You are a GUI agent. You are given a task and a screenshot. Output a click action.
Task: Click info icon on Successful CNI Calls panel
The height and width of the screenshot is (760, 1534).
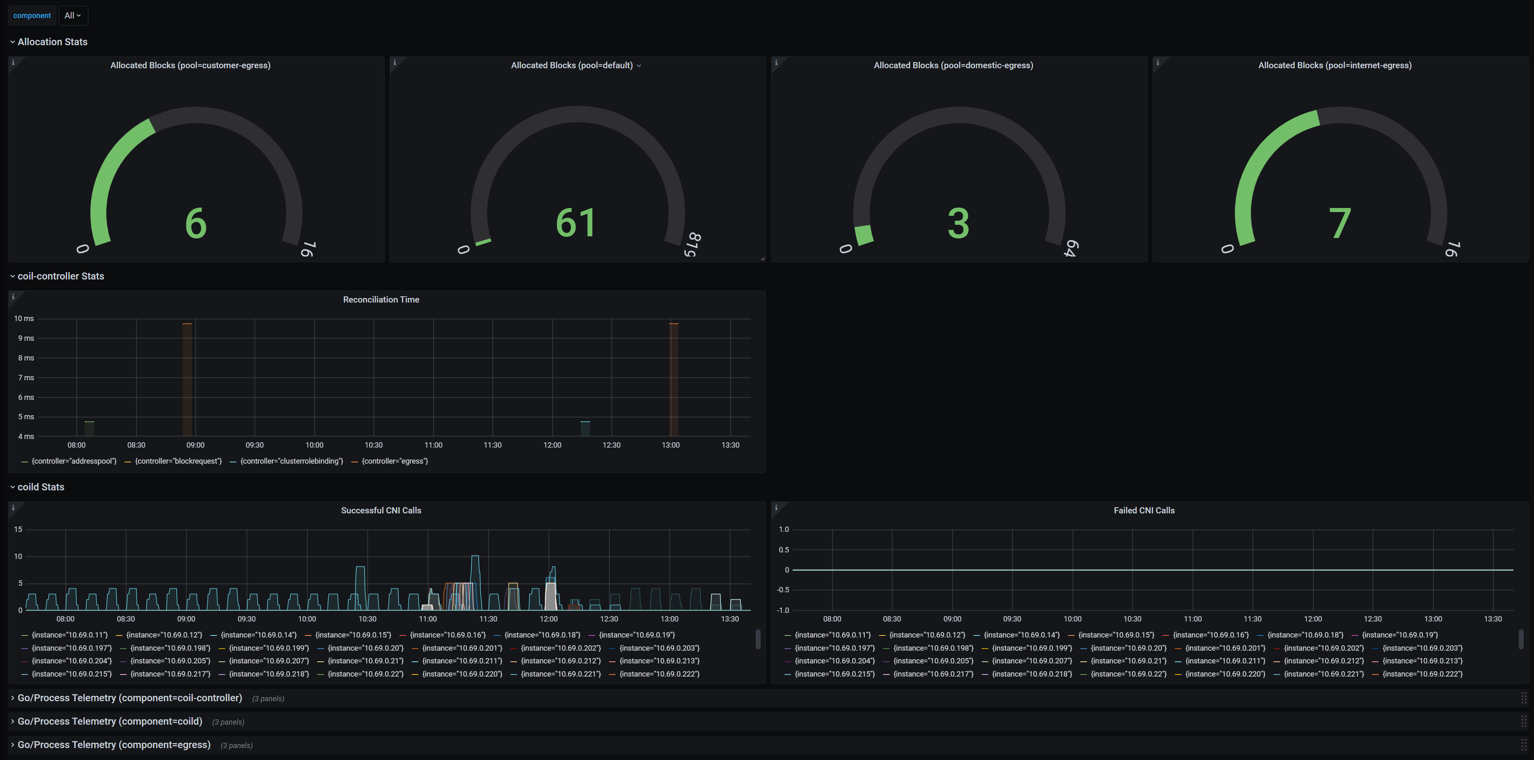click(13, 508)
